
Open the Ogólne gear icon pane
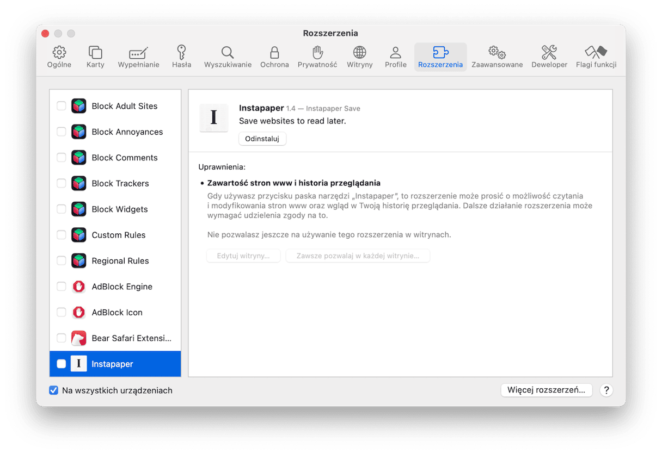pyautogui.click(x=59, y=53)
